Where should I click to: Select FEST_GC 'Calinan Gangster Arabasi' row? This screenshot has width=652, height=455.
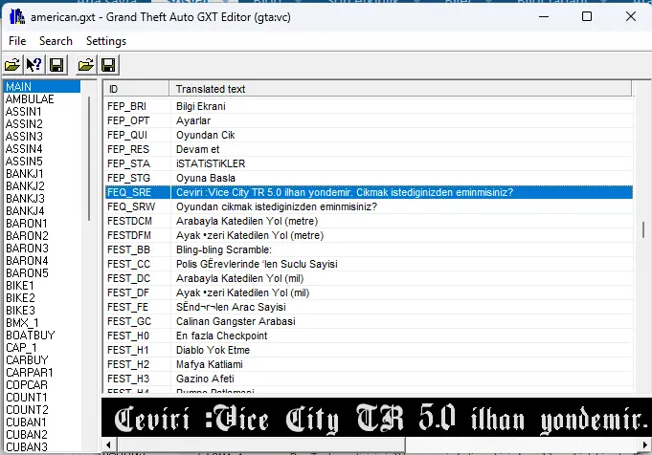[x=369, y=321]
